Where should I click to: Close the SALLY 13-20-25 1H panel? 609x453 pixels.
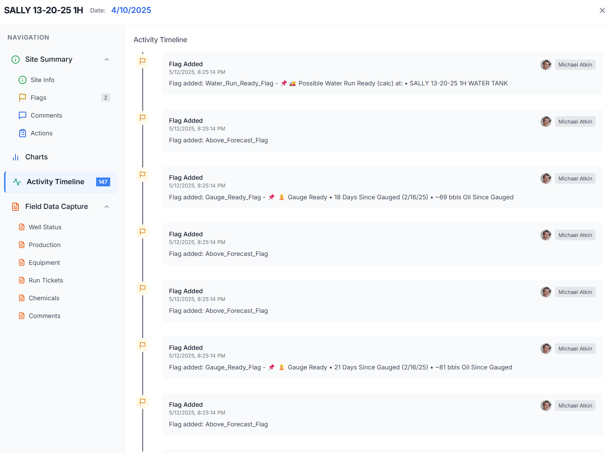click(x=602, y=10)
